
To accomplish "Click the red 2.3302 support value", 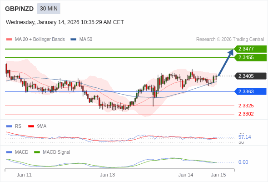I will [x=246, y=114].
